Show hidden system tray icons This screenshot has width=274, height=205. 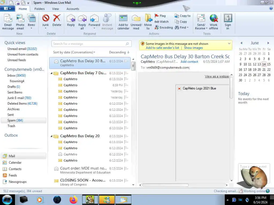pyautogui.click(x=227, y=200)
